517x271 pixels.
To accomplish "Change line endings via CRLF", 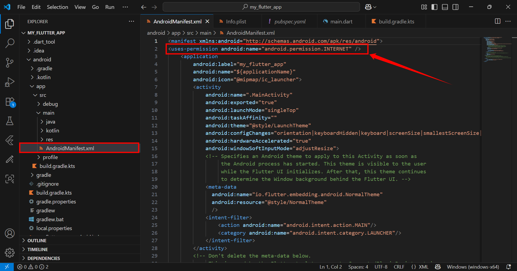I will click(x=399, y=267).
